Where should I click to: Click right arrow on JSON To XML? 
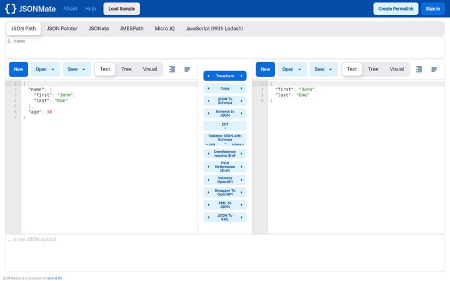click(242, 217)
